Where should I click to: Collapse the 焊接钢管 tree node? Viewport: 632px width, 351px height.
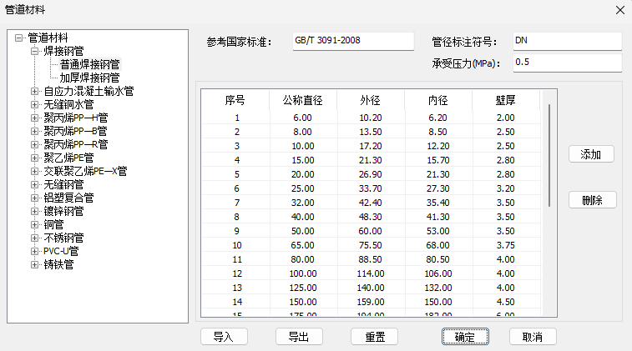[x=34, y=51]
